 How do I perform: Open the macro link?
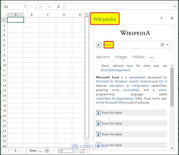pyautogui.click(x=163, y=90)
